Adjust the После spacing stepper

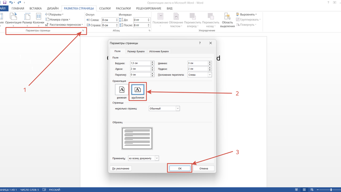(x=148, y=25)
